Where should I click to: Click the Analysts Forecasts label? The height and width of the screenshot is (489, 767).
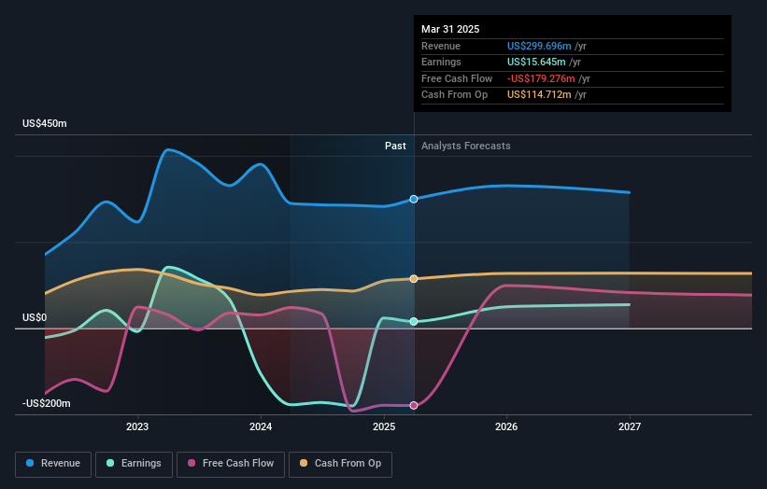[x=465, y=147]
